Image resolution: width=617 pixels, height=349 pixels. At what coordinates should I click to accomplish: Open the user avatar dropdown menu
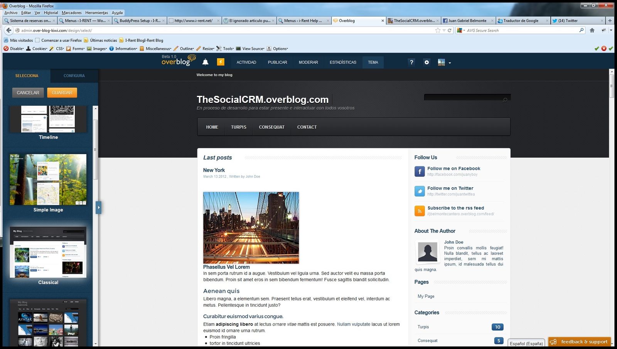(x=444, y=62)
